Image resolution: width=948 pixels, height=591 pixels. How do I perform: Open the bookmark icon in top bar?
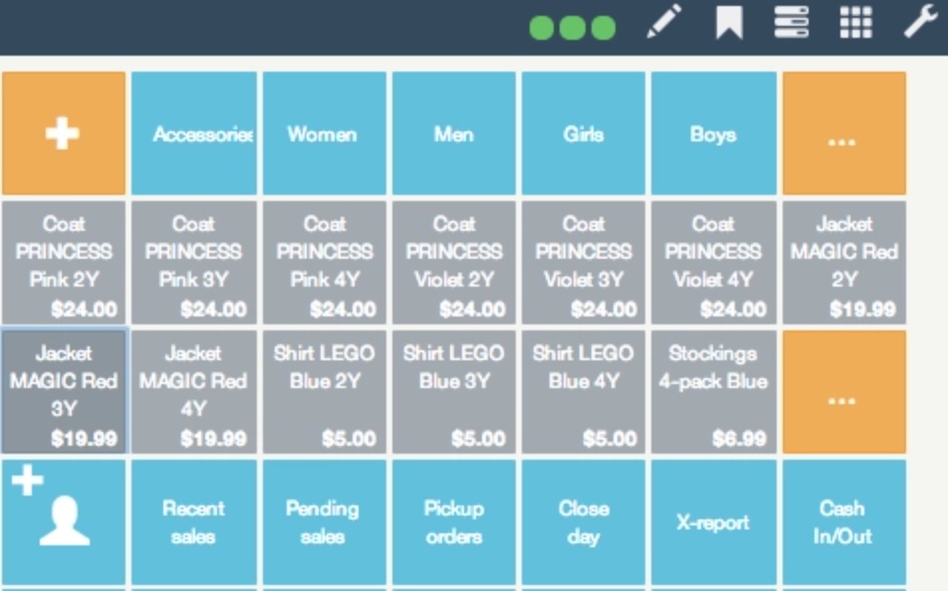coord(729,23)
